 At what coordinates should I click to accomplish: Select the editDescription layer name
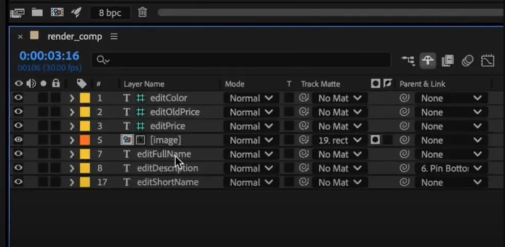coord(167,168)
